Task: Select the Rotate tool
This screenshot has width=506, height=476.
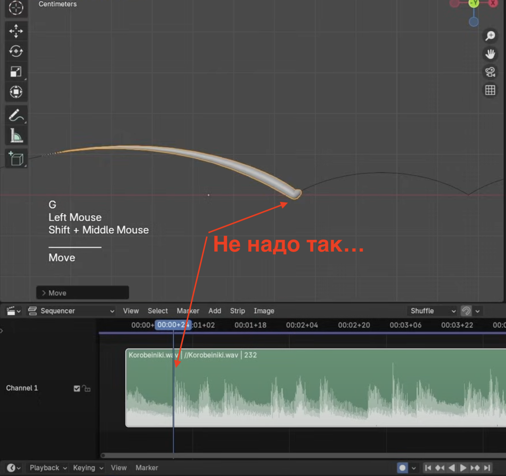Action: click(x=16, y=51)
